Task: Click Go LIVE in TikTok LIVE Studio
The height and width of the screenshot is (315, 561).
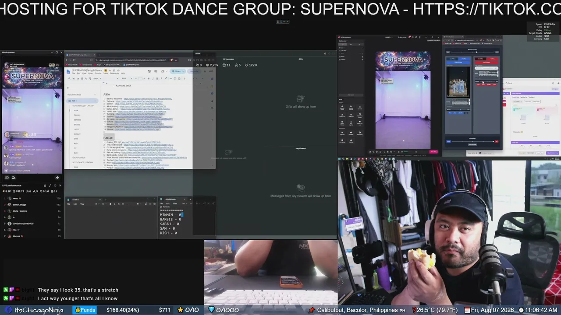Action: [x=433, y=152]
